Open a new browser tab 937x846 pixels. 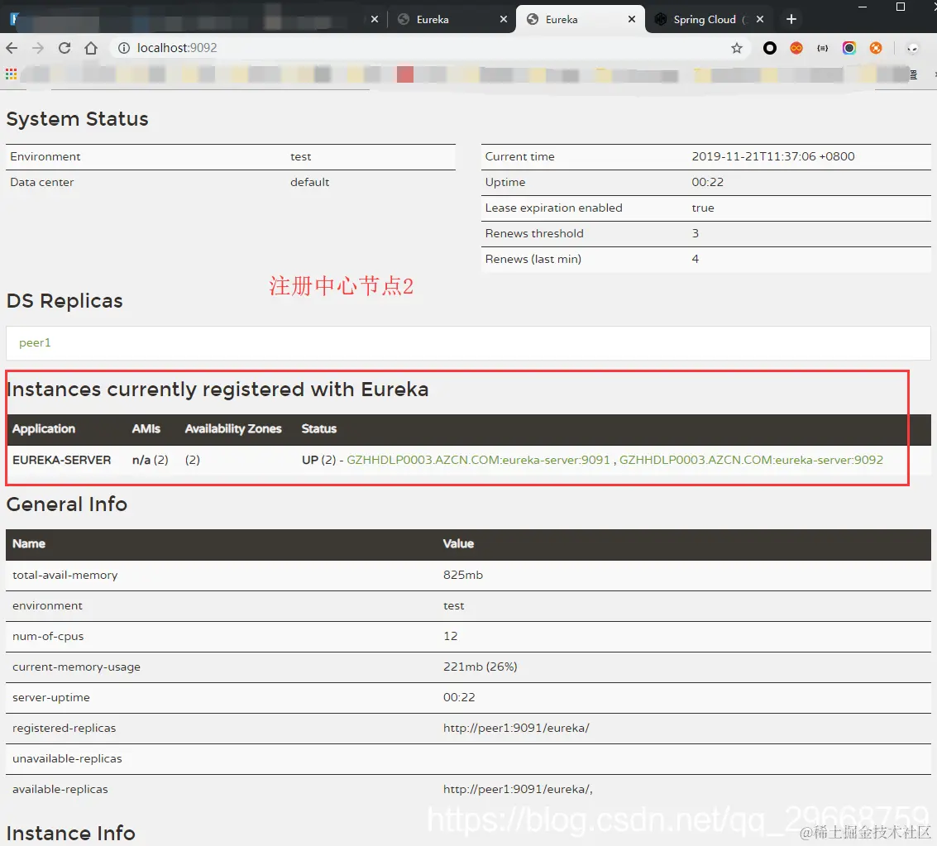[x=791, y=19]
